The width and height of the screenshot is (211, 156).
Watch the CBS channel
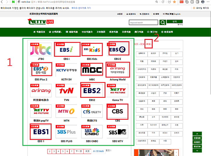[x=118, y=111]
